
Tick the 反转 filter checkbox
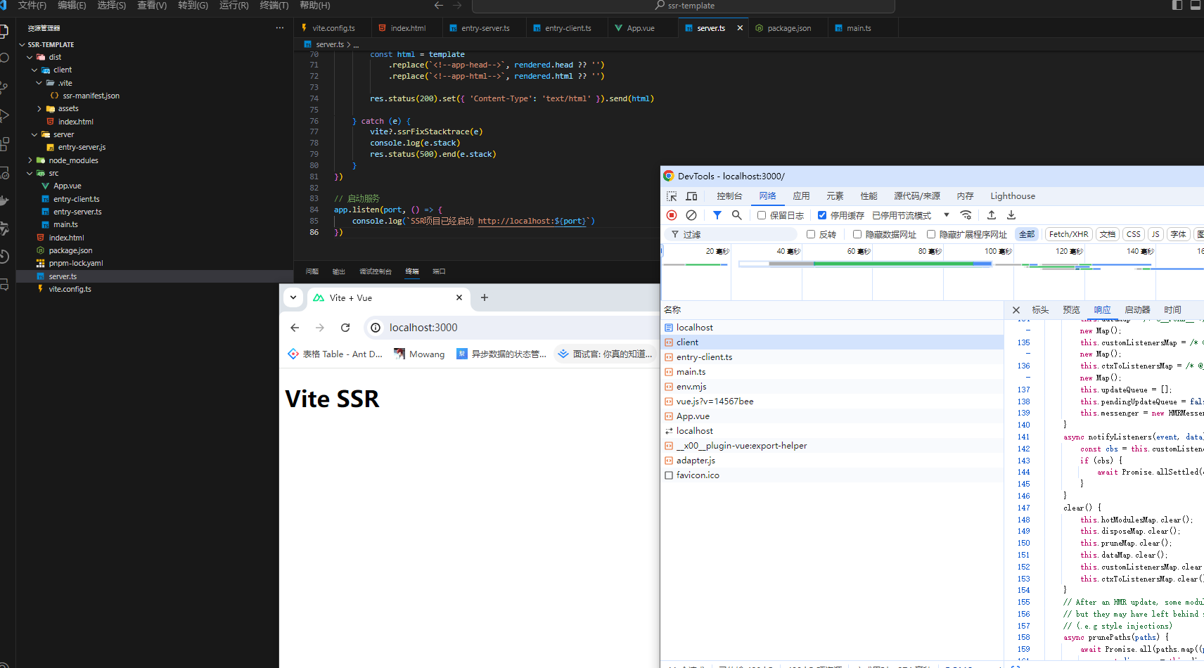pos(811,234)
